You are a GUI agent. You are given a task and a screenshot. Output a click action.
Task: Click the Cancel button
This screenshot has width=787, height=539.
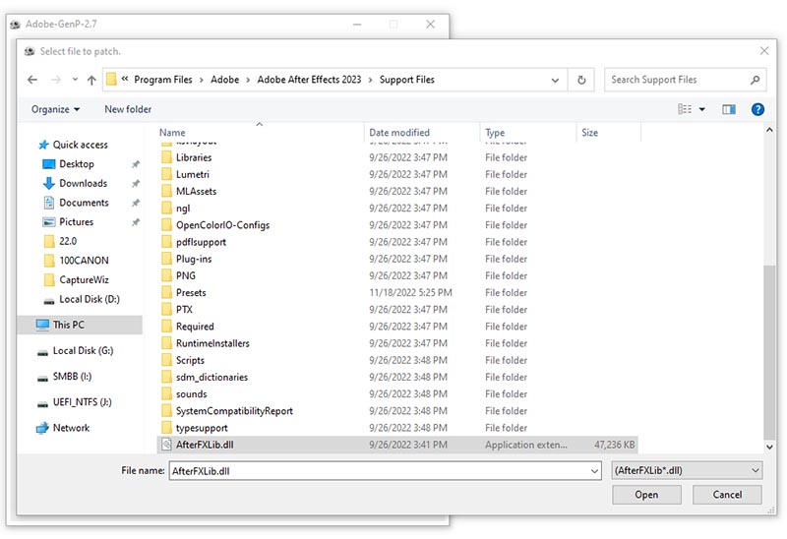point(727,495)
